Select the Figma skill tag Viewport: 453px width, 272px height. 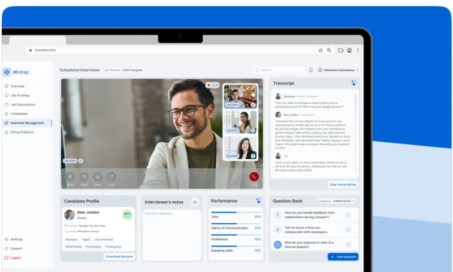(86, 240)
